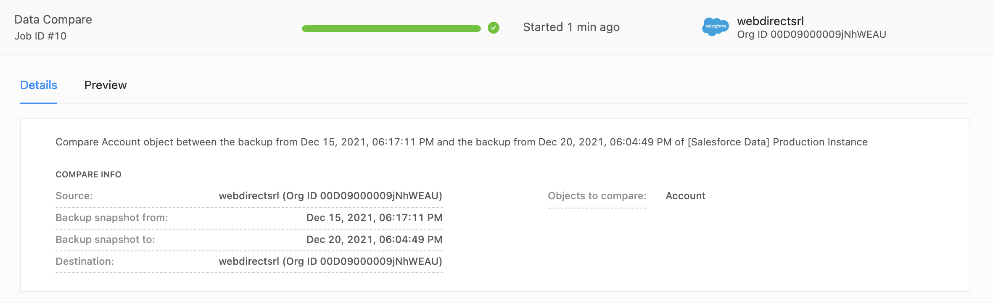This screenshot has width=993, height=306.
Task: Click the Backup snapshot from date value
Action: click(374, 218)
